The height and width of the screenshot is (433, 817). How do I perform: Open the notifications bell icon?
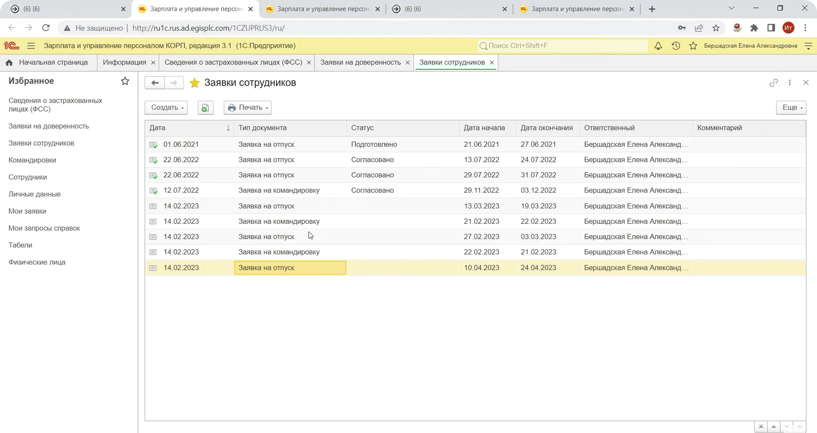click(x=658, y=46)
